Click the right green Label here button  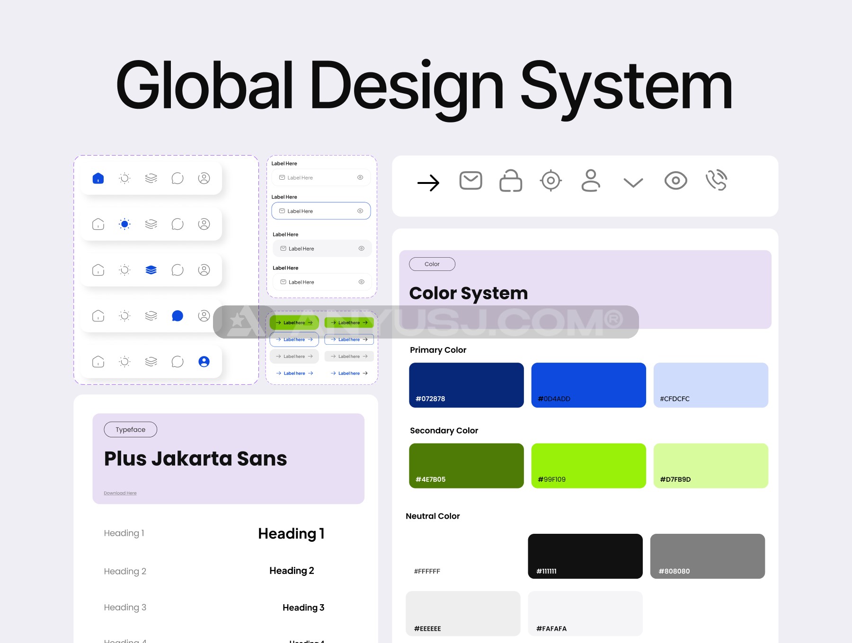(349, 322)
